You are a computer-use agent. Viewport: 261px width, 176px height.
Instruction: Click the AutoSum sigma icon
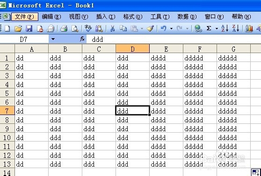[209, 28]
